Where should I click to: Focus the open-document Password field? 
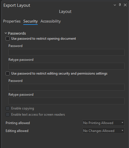click(66, 52)
